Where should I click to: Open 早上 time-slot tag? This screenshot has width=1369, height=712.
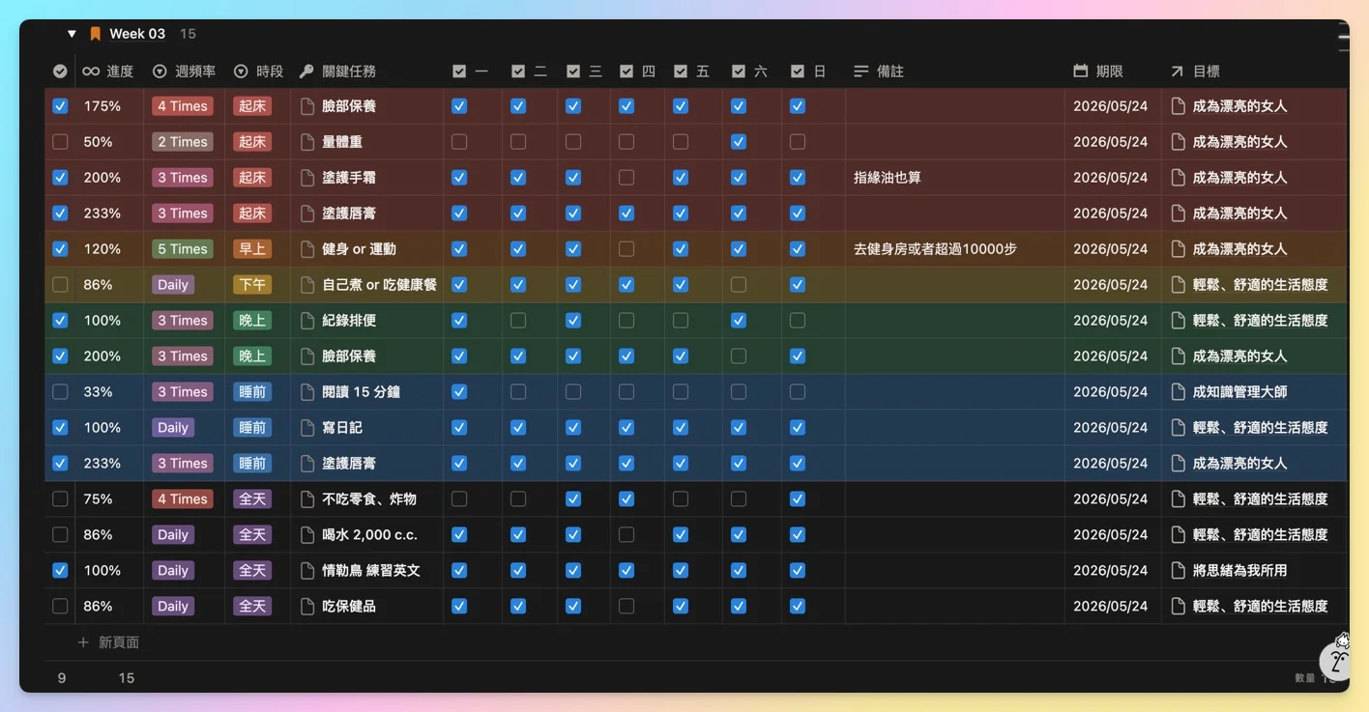[252, 249]
